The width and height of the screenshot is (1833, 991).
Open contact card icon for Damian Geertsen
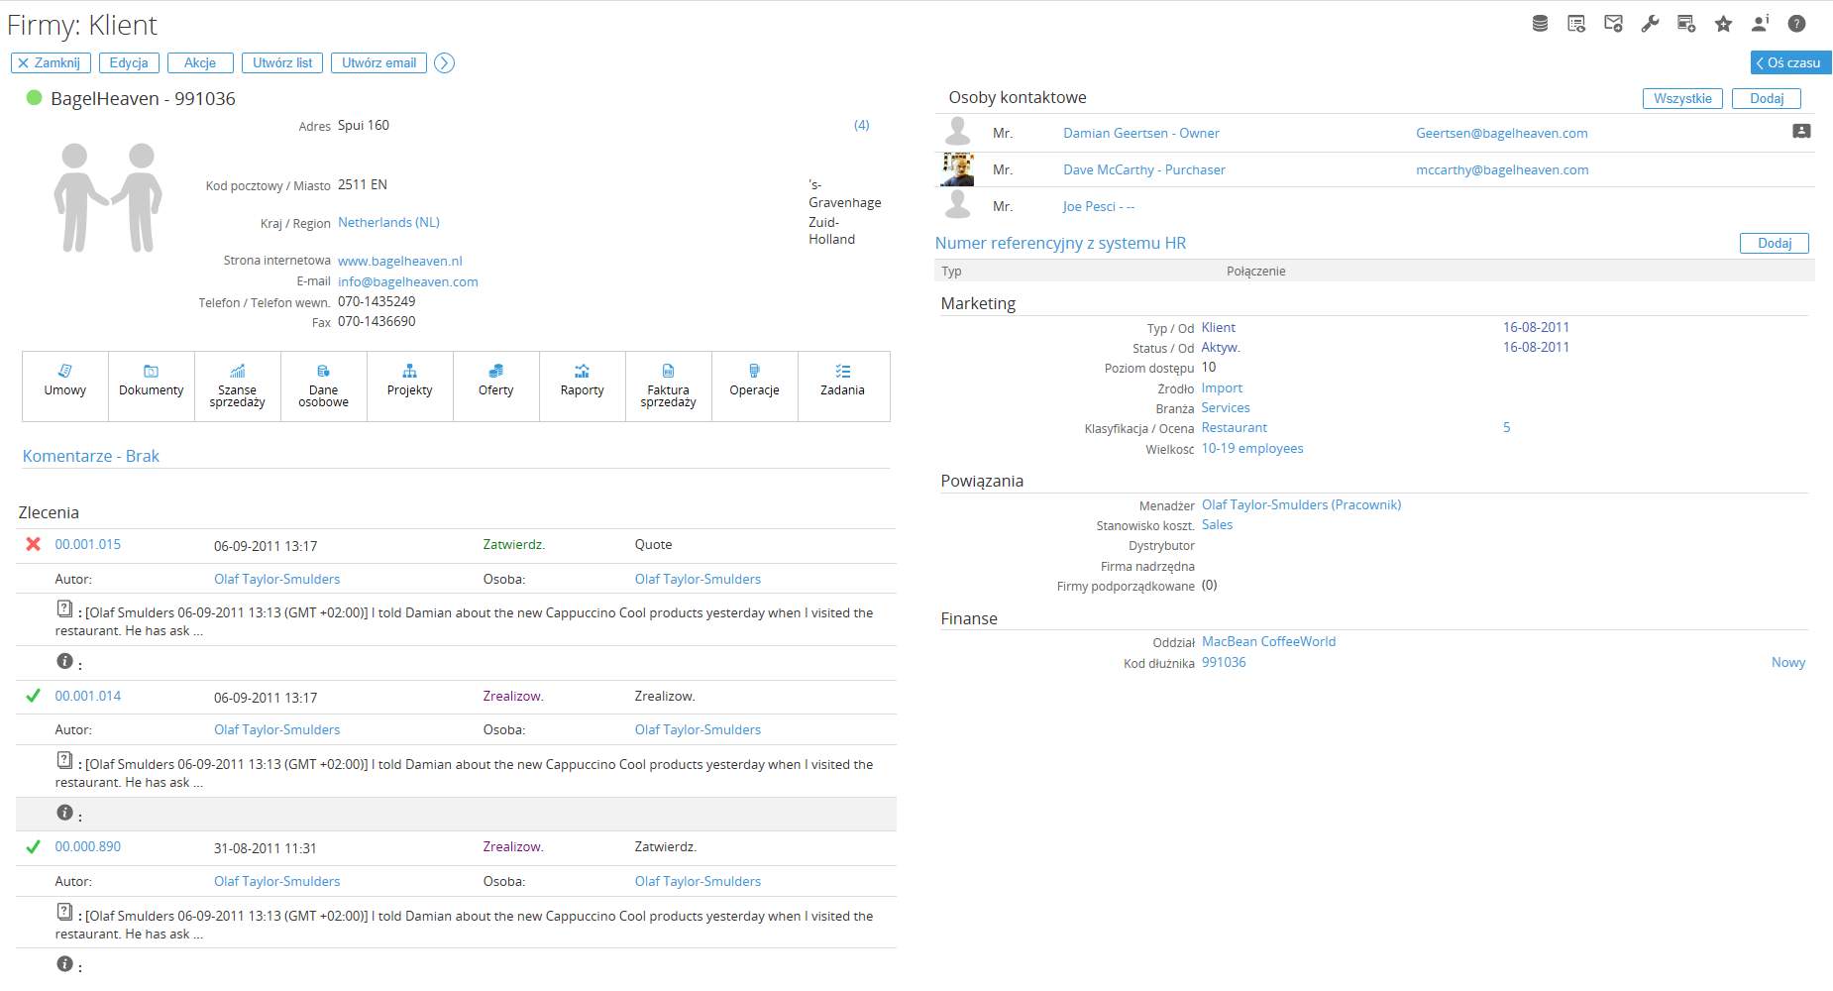coord(1801,132)
